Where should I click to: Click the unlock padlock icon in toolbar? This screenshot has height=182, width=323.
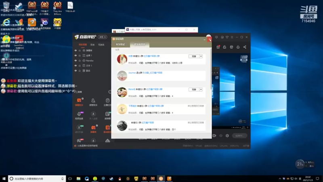(x=224, y=47)
